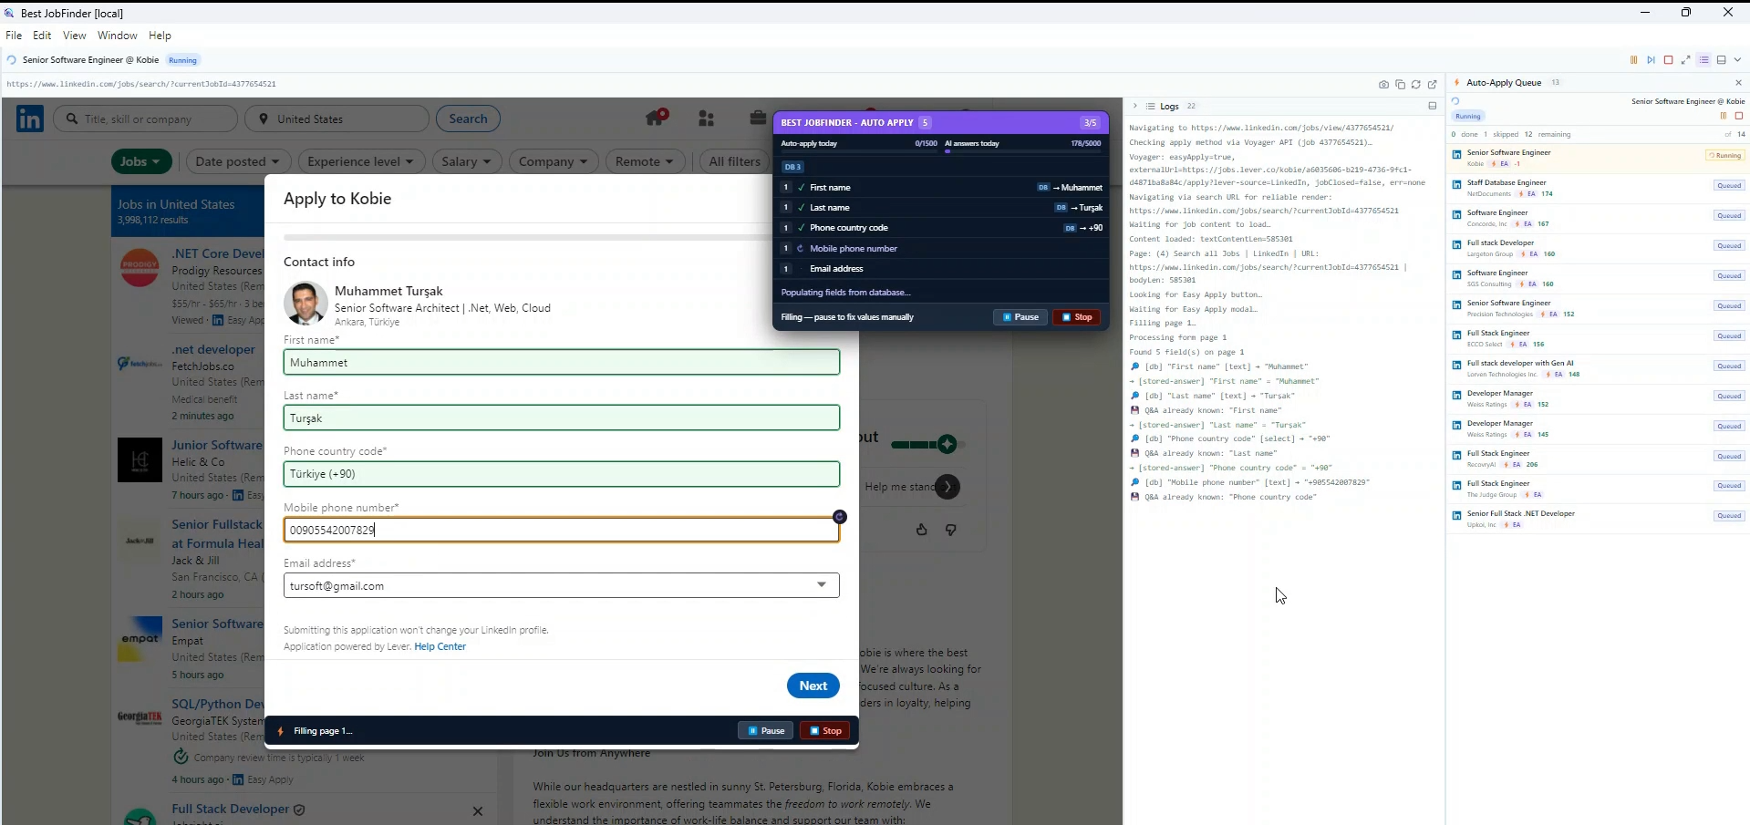Click Pause in the Auto Apply overlay
Screen dimensions: 1750x825
[1020, 317]
